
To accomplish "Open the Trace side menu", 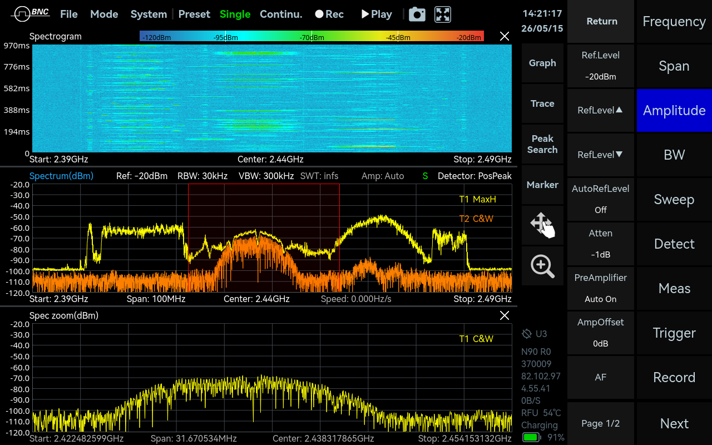I will click(x=542, y=103).
